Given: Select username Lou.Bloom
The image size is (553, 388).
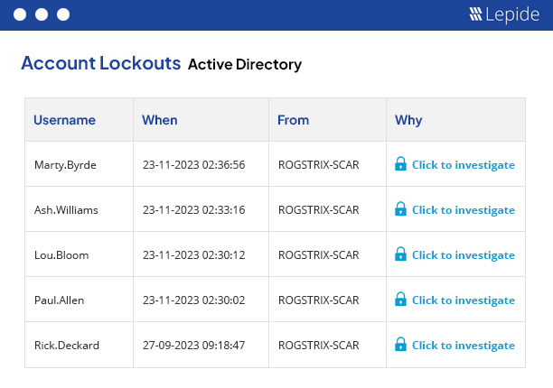Looking at the screenshot, I should point(61,255).
